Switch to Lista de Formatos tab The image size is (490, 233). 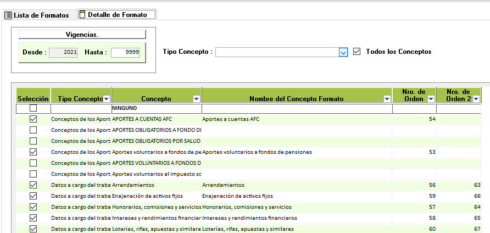pos(41,15)
